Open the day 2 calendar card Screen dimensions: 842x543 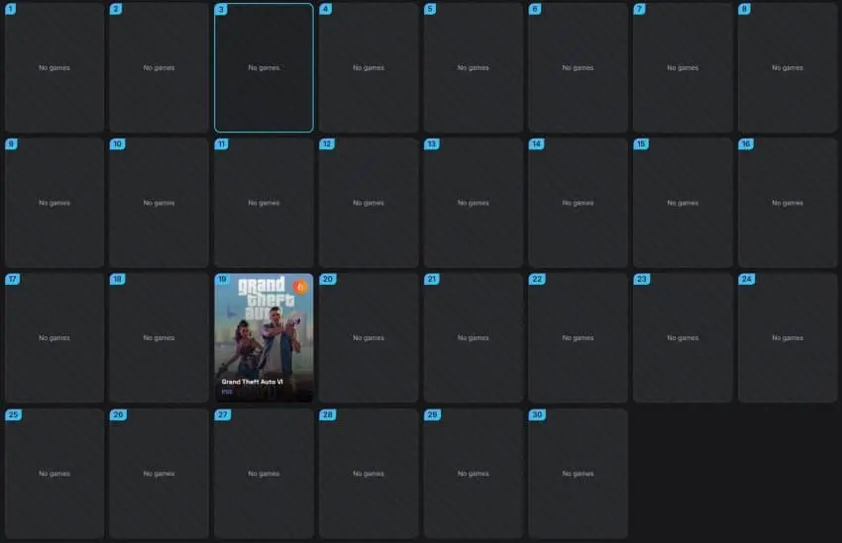[x=158, y=67]
